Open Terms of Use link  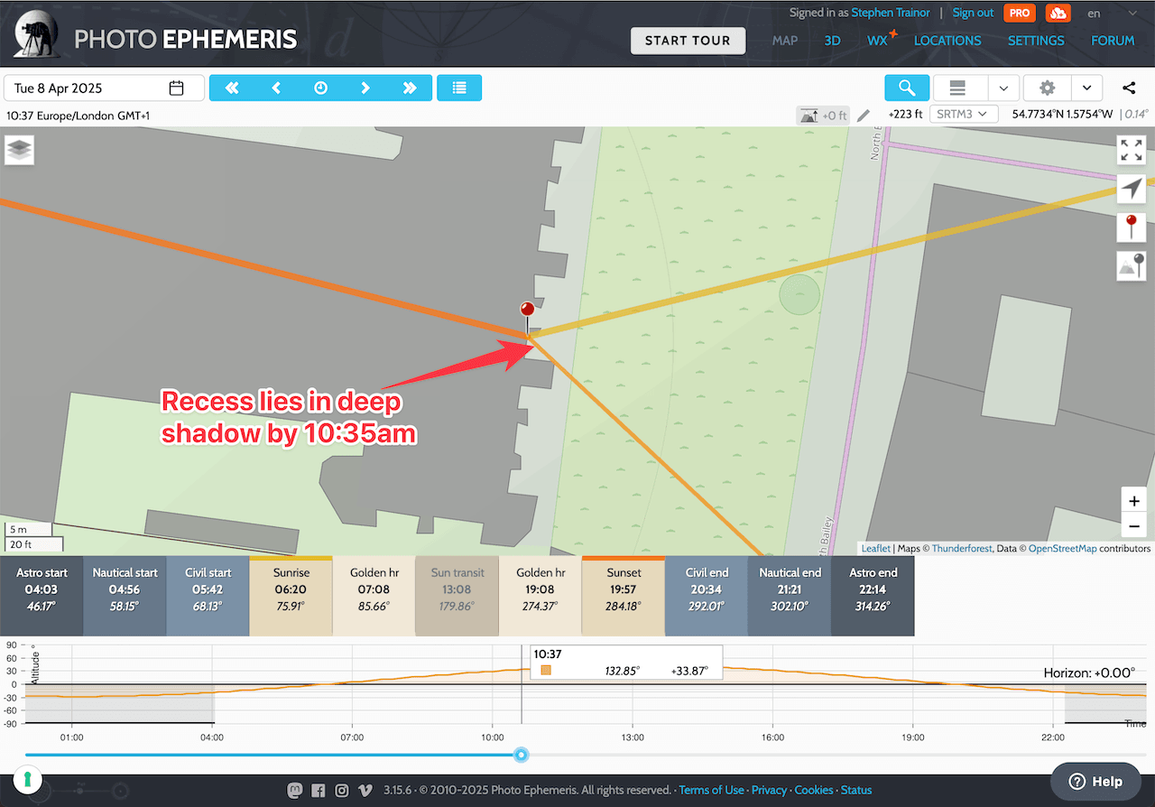[x=712, y=790]
